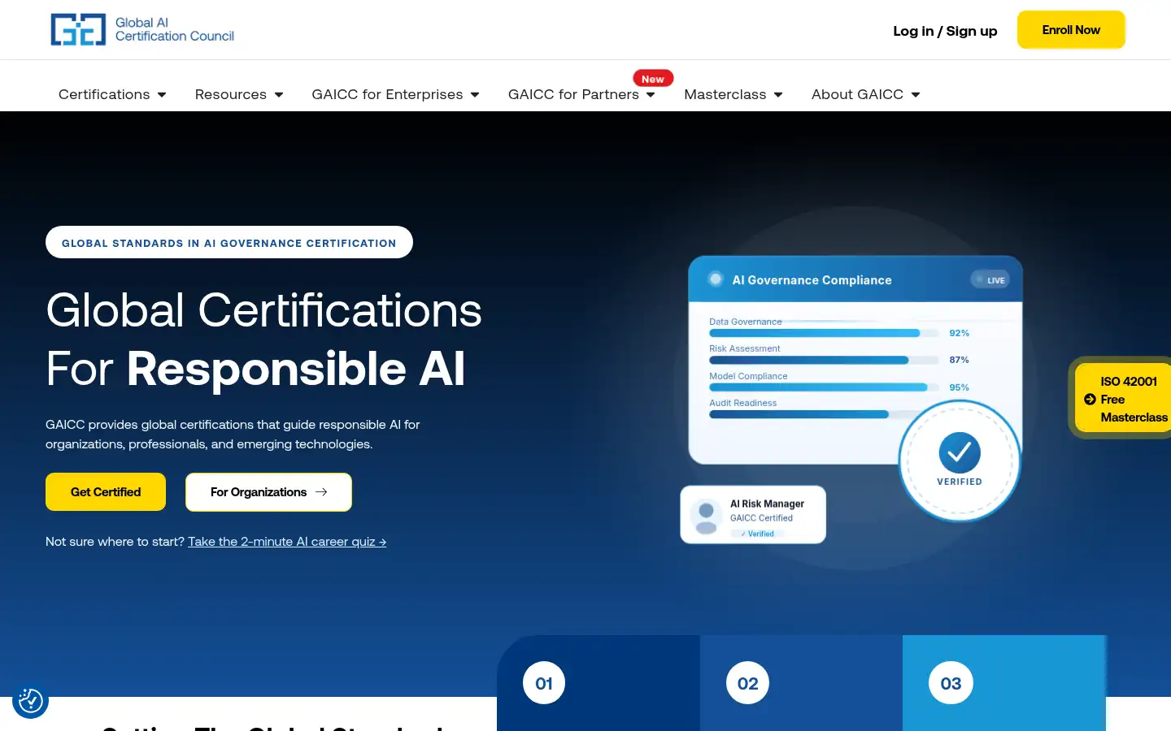Click the AI Governance Compliance title
Screen dimensions: 1171x731
812,280
